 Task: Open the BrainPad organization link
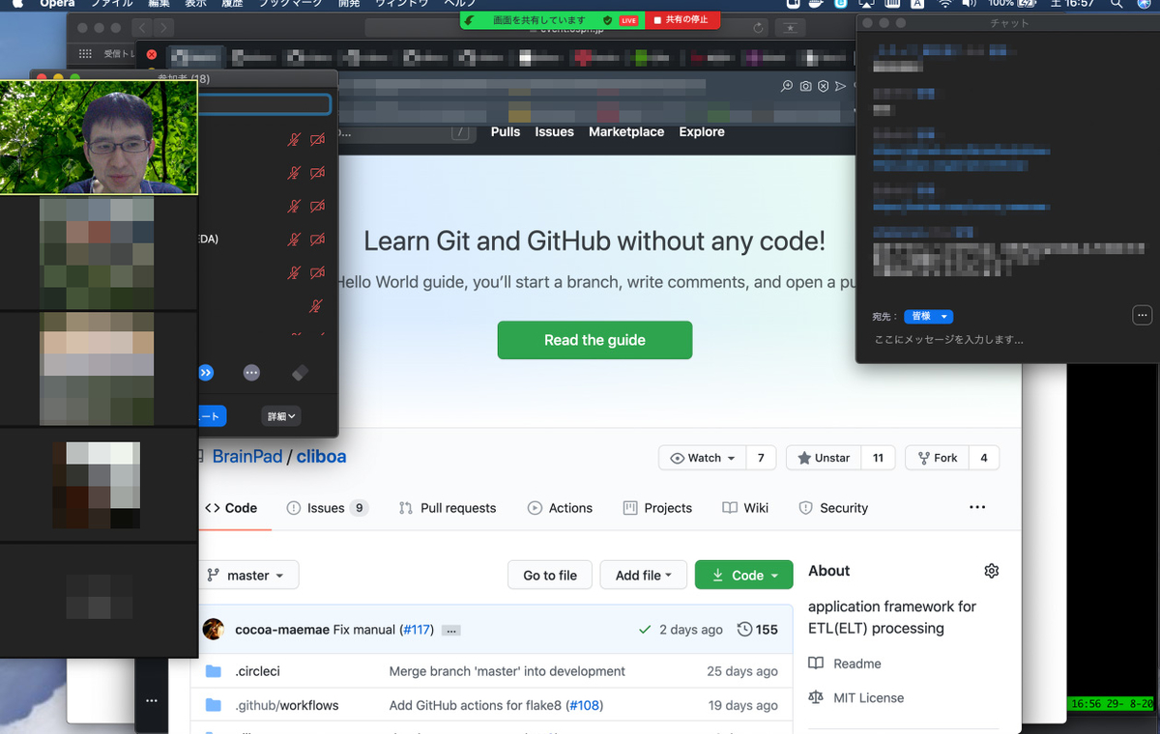tap(247, 457)
